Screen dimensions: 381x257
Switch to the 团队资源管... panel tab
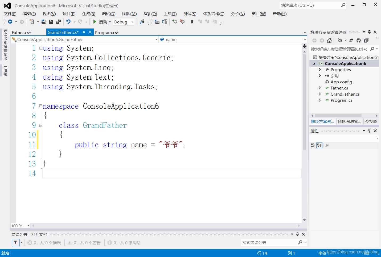click(x=350, y=122)
